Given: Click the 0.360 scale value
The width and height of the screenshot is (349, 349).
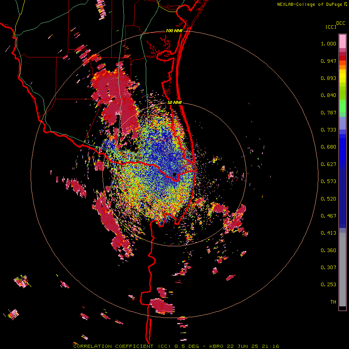Looking at the screenshot, I should (x=328, y=251).
